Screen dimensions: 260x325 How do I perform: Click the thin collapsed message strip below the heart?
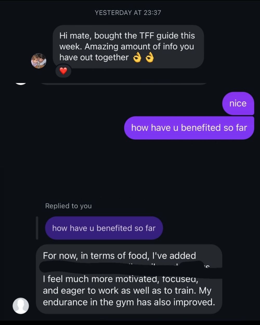[123, 84]
